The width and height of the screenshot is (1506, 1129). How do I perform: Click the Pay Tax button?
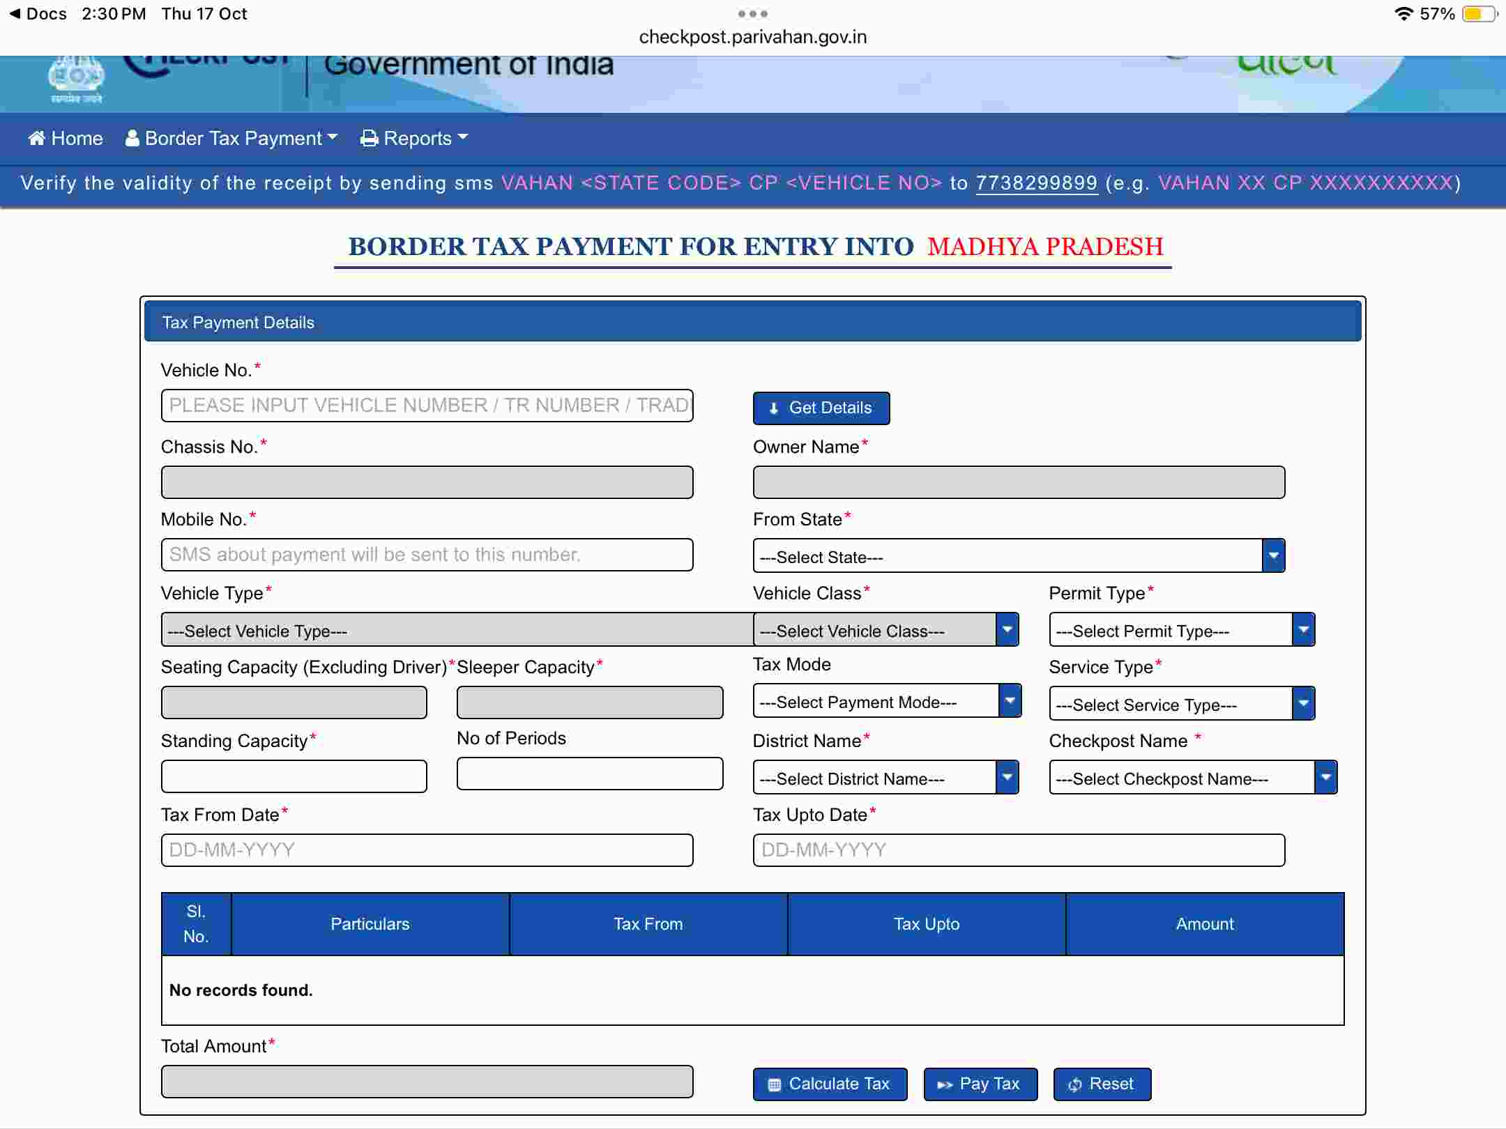[x=980, y=1084]
